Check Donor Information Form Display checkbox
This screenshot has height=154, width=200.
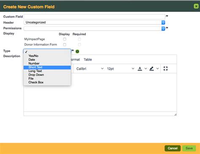pyautogui.click(x=65, y=44)
